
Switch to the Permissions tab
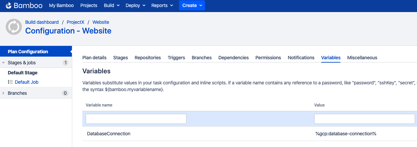click(x=268, y=58)
